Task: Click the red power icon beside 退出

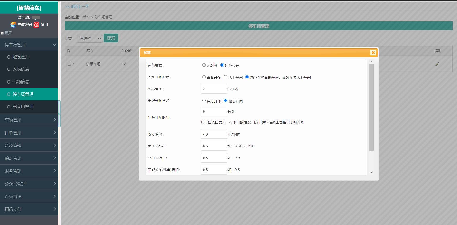Action: (36, 25)
